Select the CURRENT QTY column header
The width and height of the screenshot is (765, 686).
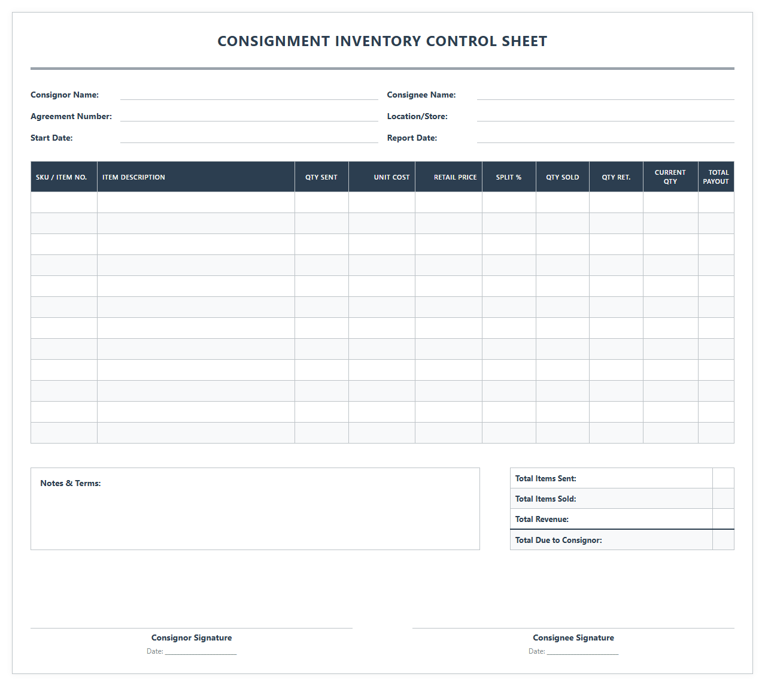point(670,177)
